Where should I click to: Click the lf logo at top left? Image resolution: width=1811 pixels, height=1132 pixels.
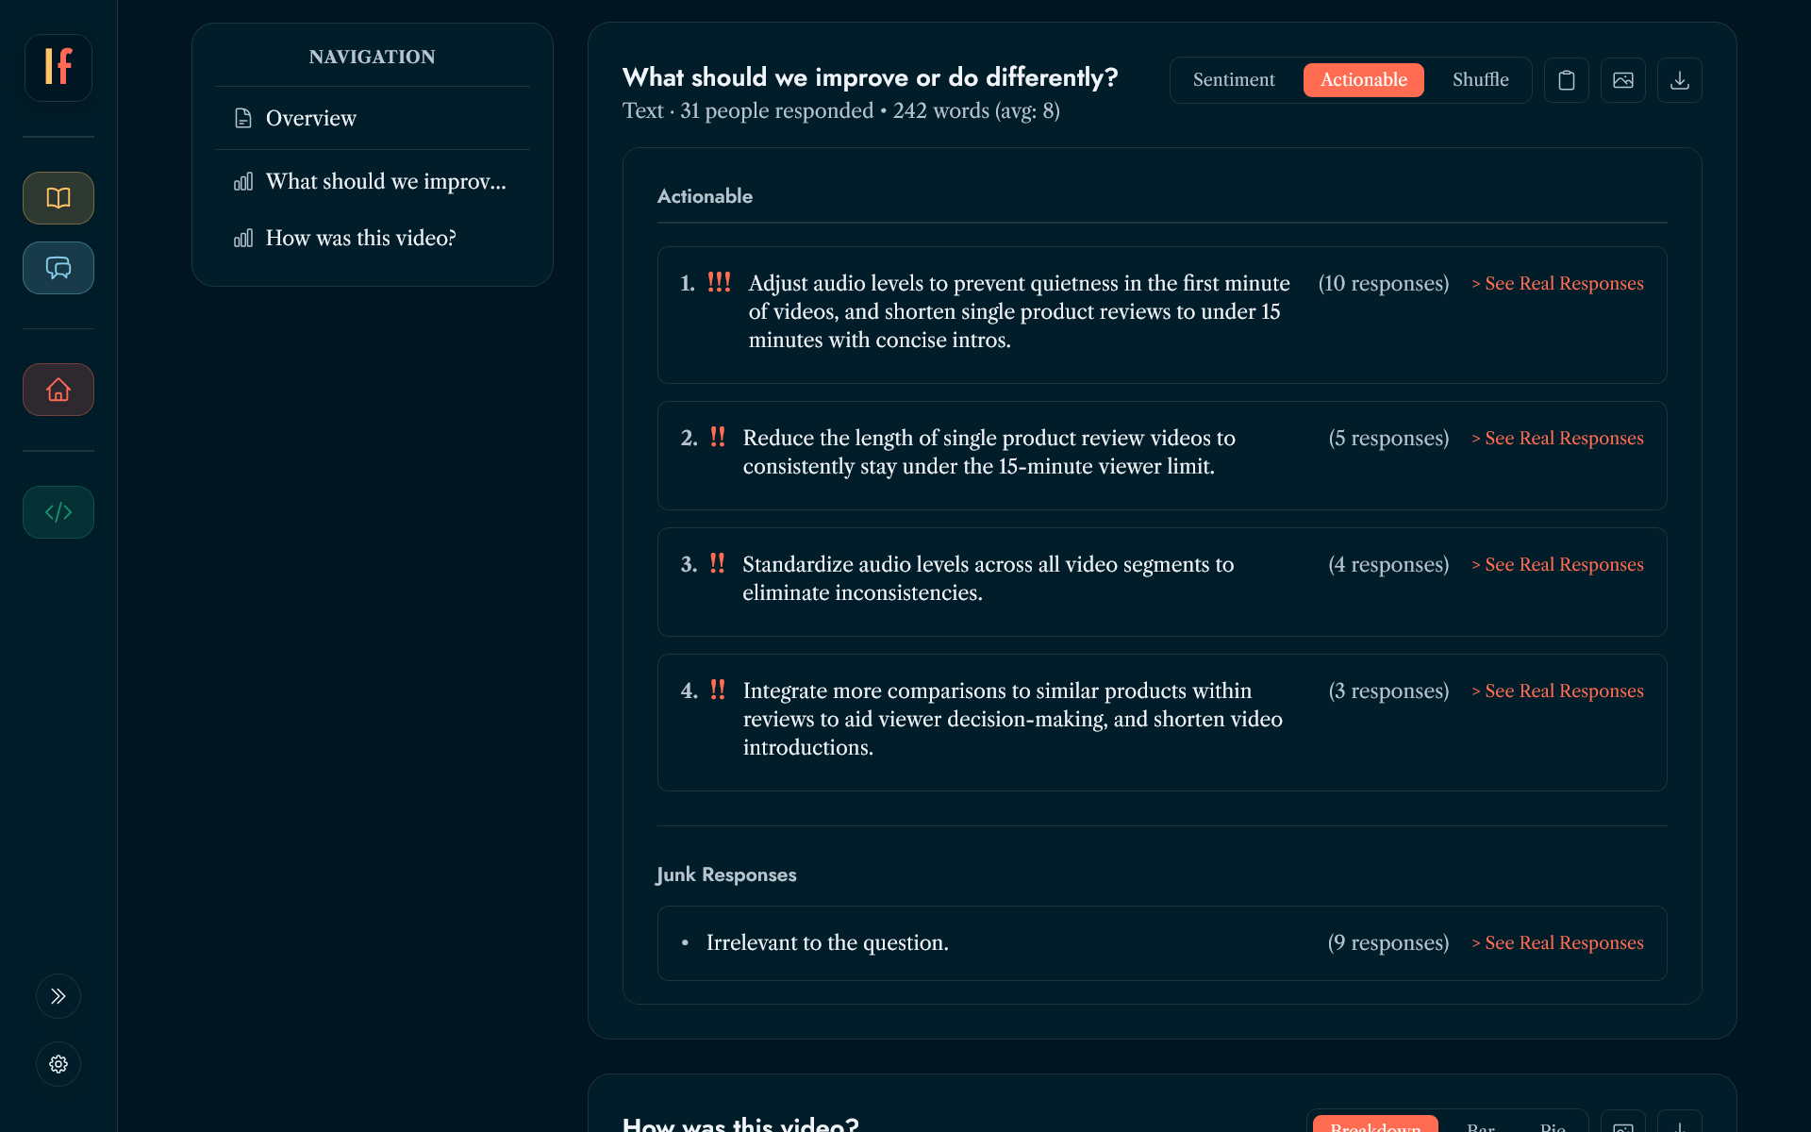click(x=58, y=67)
